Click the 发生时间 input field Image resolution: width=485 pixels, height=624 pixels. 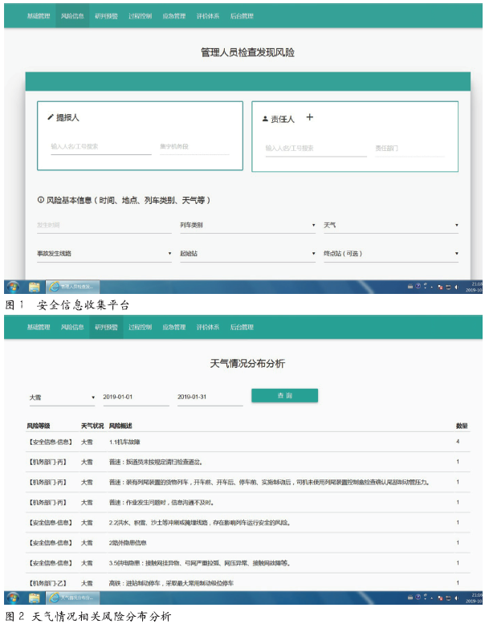pos(104,225)
